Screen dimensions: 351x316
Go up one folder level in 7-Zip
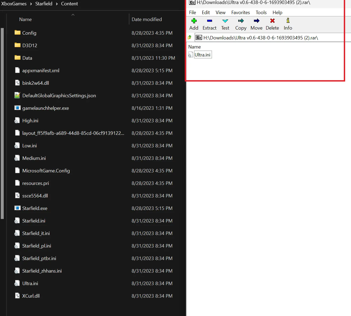(x=190, y=38)
